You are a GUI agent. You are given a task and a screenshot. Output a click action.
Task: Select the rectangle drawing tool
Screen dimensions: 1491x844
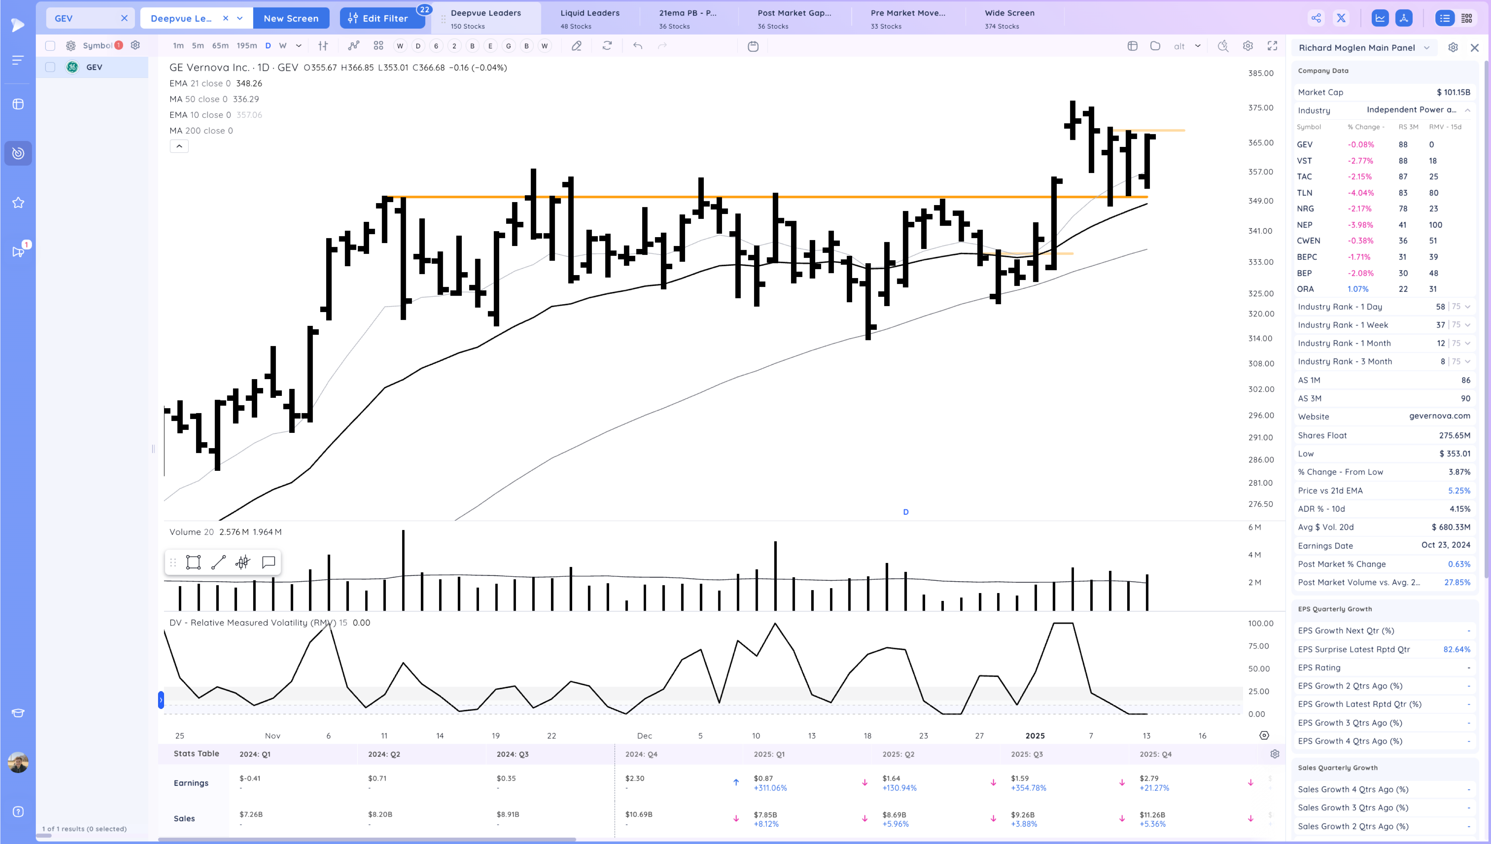[193, 562]
